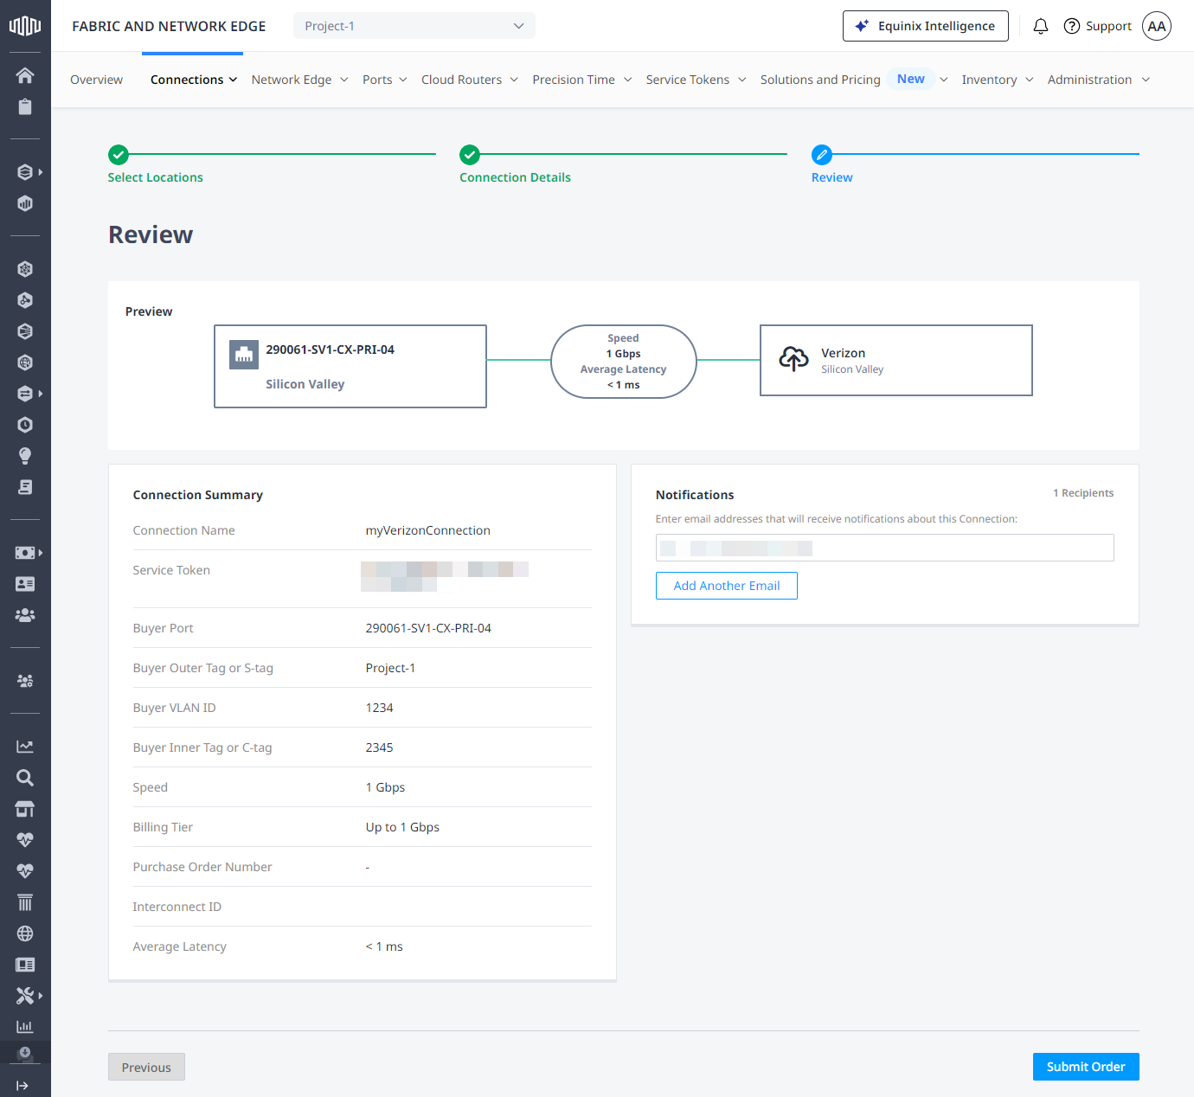Open the ID card sidebar icon
The image size is (1194, 1097).
[x=25, y=584]
